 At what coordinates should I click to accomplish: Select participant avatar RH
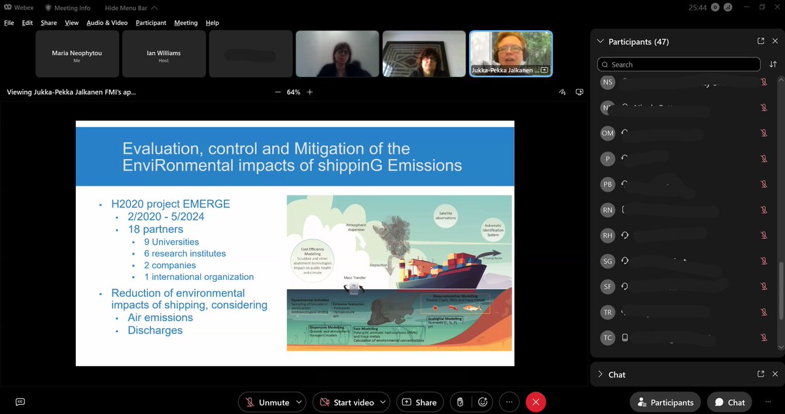pyautogui.click(x=608, y=235)
